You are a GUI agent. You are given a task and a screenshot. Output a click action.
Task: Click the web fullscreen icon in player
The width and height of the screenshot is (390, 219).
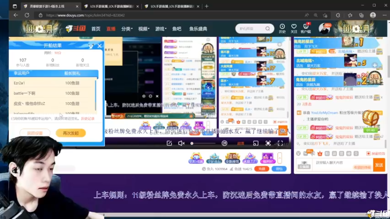(268, 143)
